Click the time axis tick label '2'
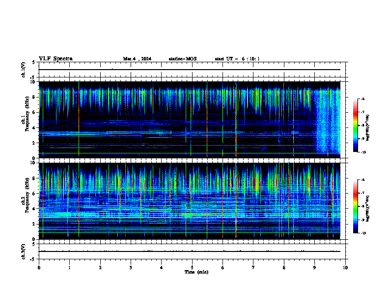Viewport: 389px width, 300px height. [100, 268]
